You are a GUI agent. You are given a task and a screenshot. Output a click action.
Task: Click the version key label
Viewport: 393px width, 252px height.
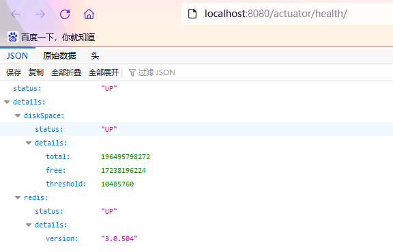[x=62, y=238]
